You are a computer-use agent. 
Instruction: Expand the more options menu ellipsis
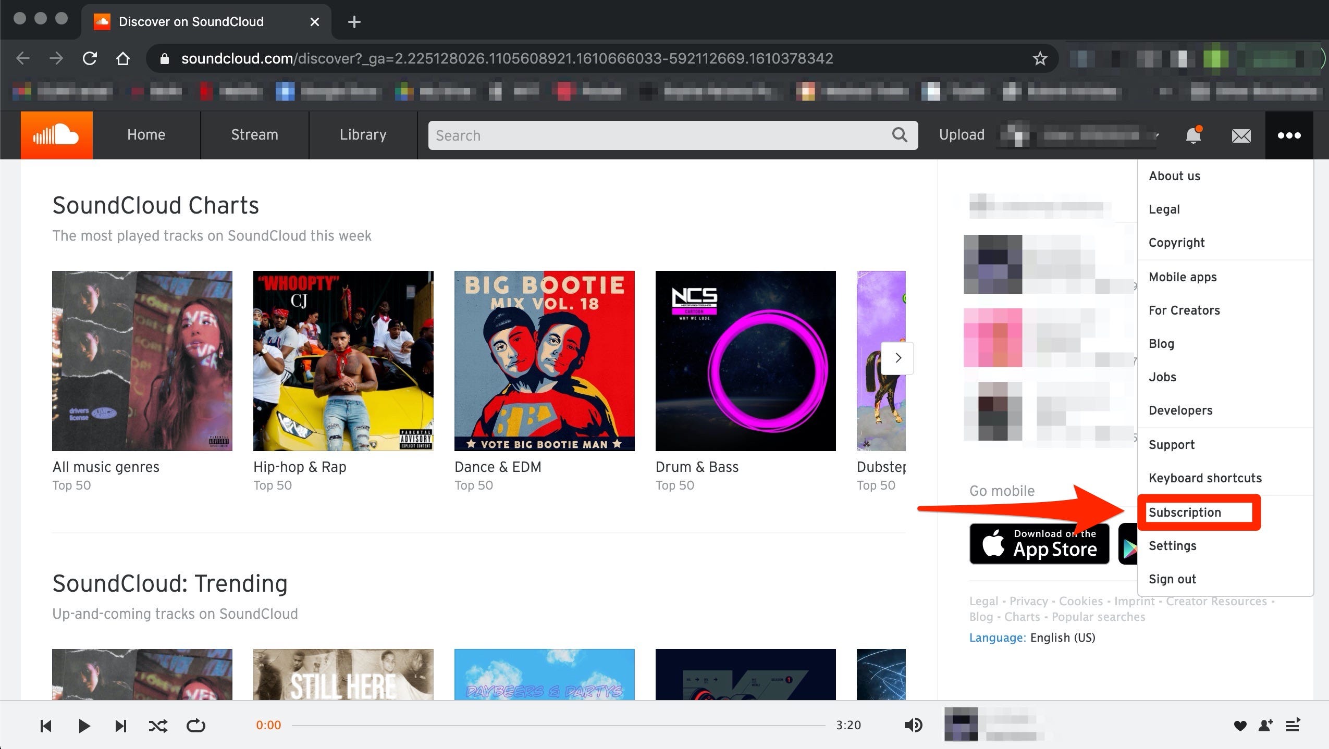[x=1289, y=135]
